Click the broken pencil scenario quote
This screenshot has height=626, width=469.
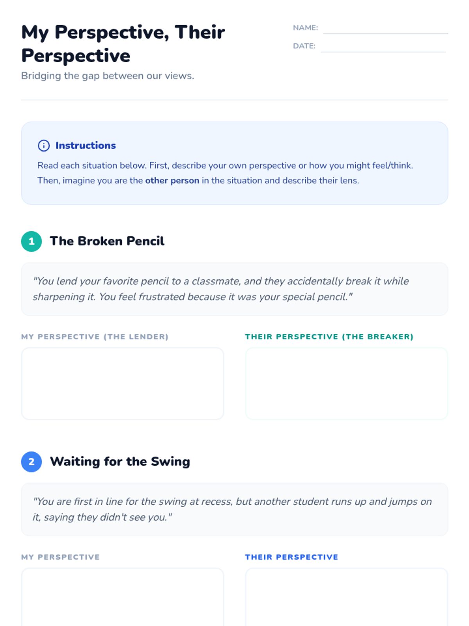pyautogui.click(x=221, y=289)
